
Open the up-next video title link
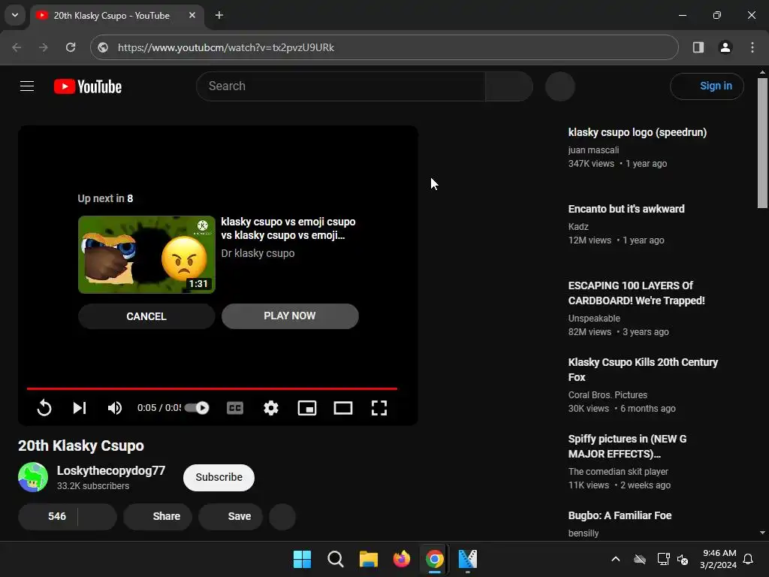[x=288, y=228]
